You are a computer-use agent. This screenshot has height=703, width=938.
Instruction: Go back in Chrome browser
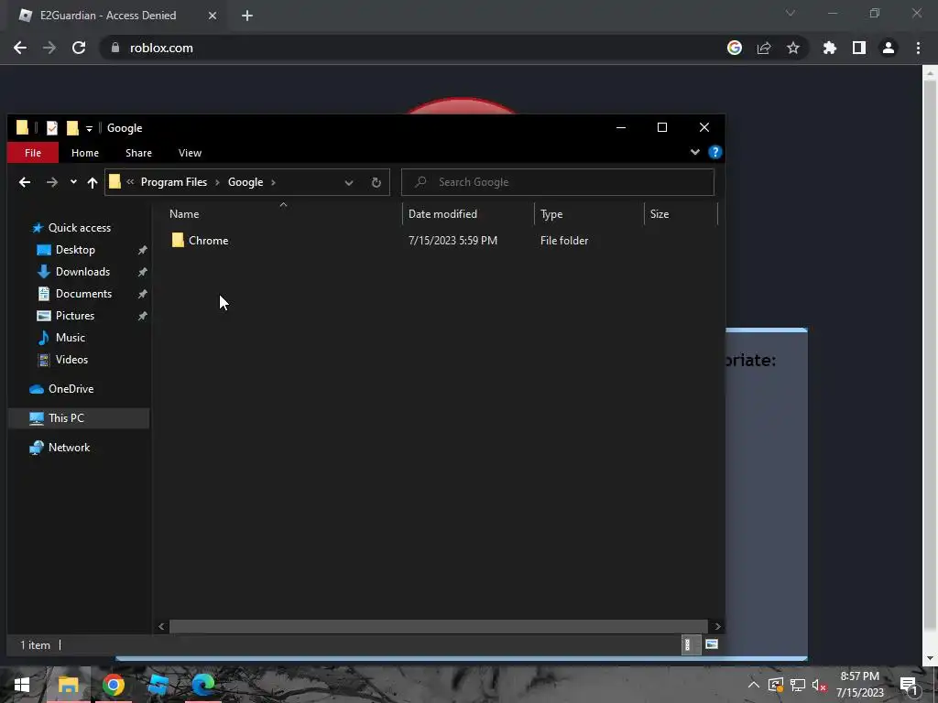pyautogui.click(x=20, y=48)
